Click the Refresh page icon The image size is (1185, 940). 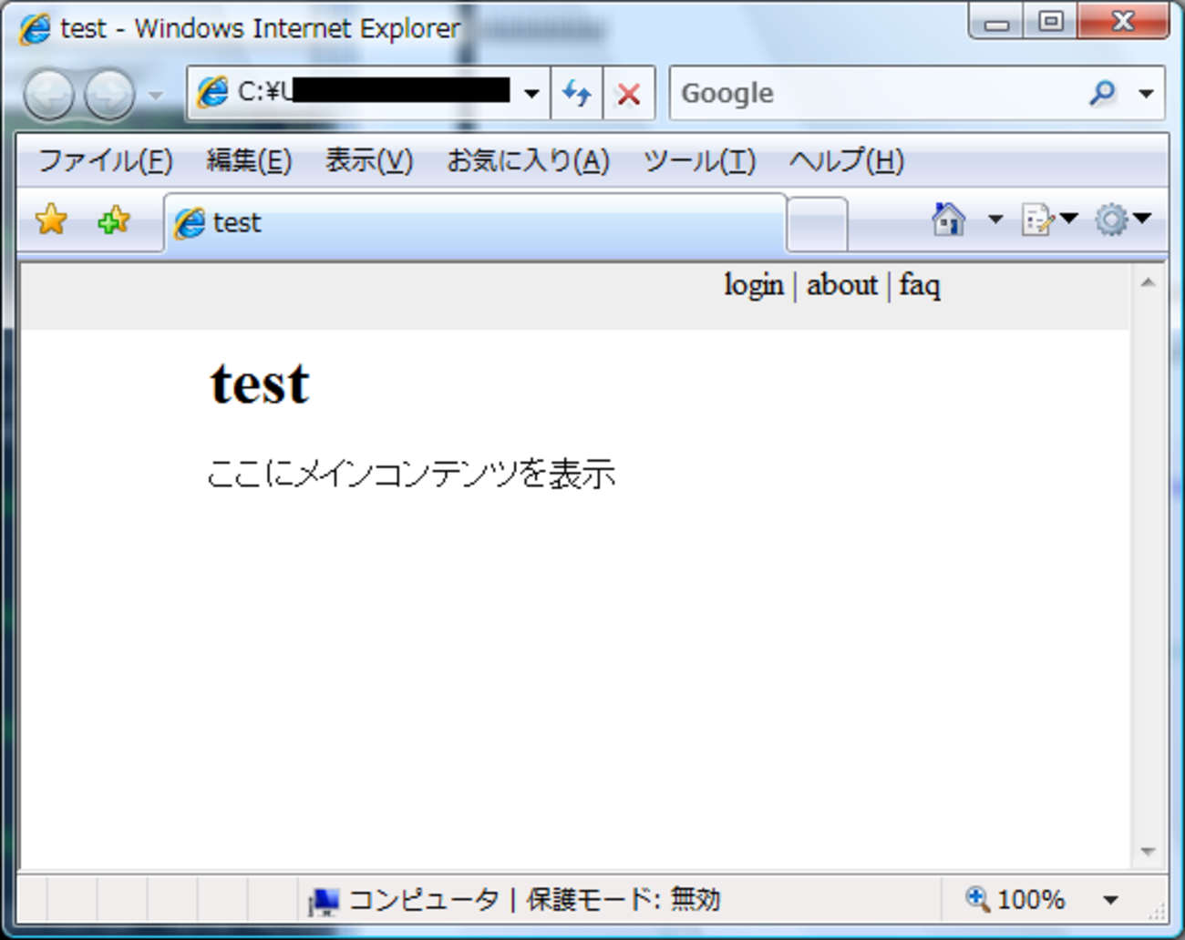tap(577, 93)
